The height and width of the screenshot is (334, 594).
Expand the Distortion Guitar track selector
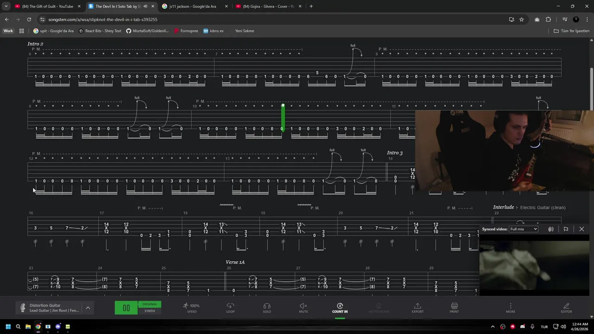click(x=88, y=308)
